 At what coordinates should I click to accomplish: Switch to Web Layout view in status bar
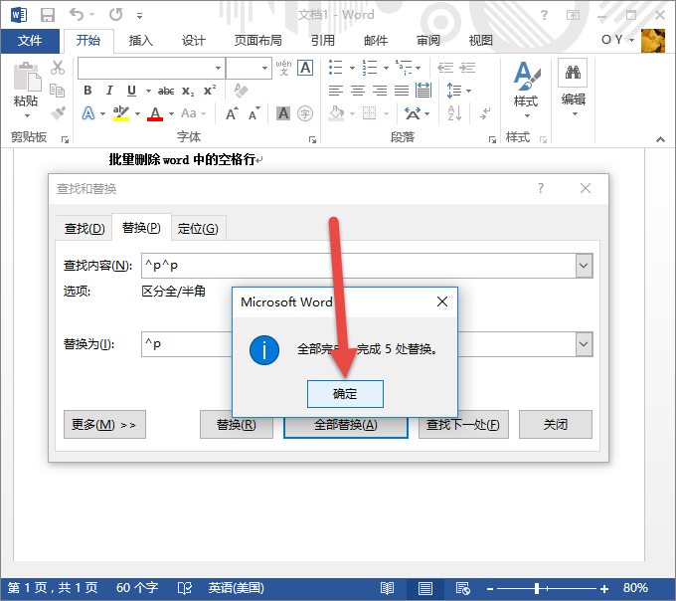(462, 588)
